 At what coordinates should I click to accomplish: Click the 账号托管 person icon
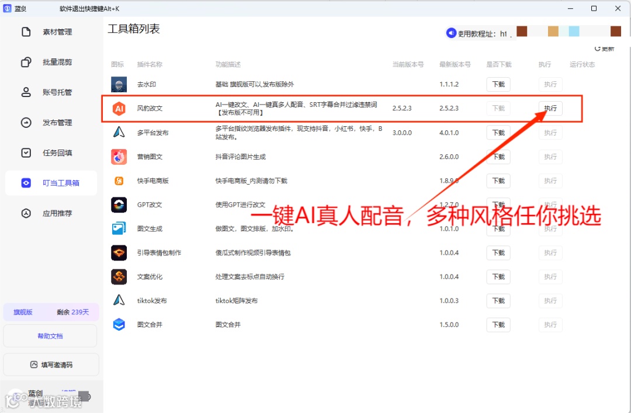[26, 92]
